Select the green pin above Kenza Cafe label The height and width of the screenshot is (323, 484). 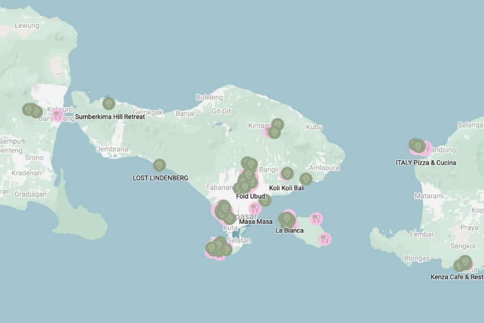[x=465, y=262]
